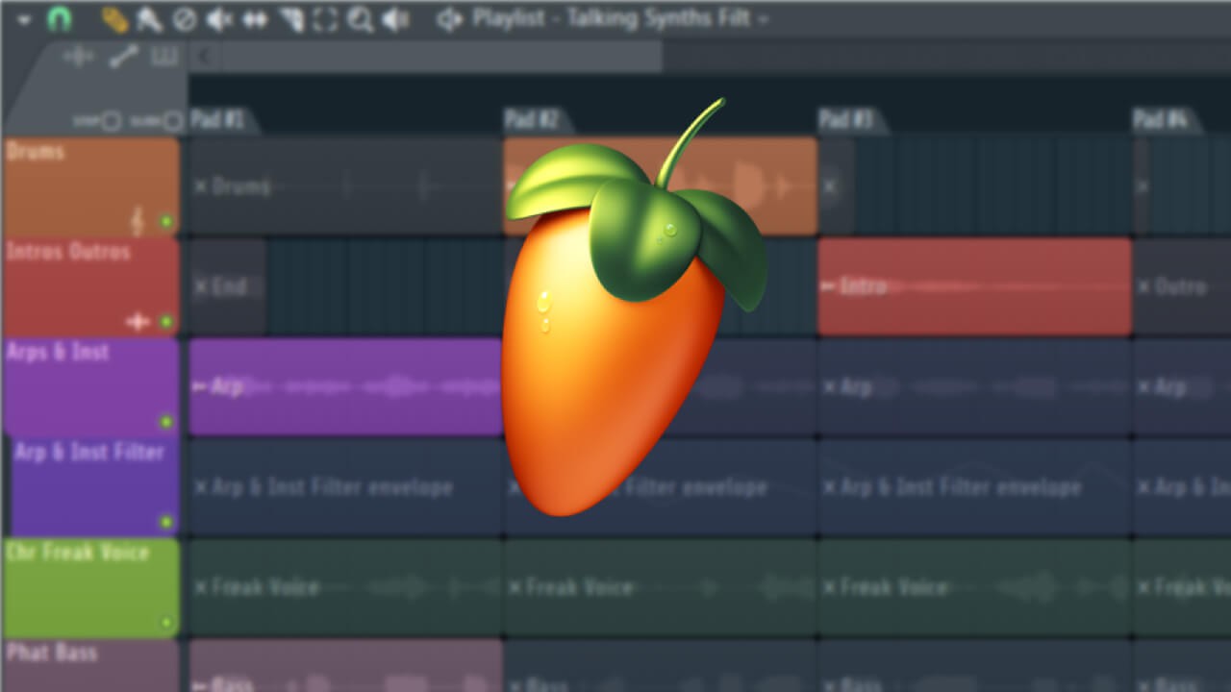Select the Delete tool
This screenshot has width=1231, height=692.
coord(184,19)
